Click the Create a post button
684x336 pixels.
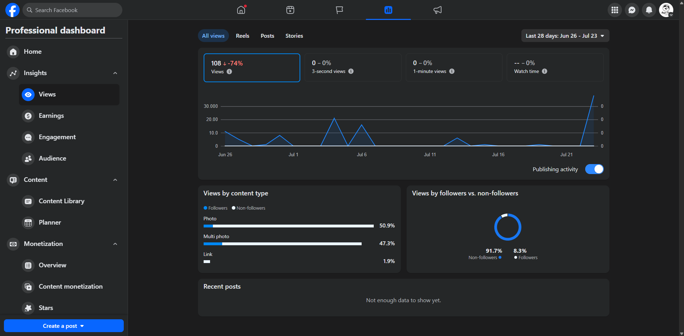coord(64,326)
